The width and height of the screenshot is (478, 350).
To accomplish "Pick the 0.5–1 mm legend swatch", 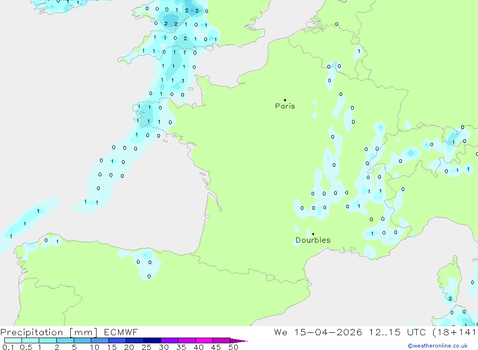I will pos(30,340).
